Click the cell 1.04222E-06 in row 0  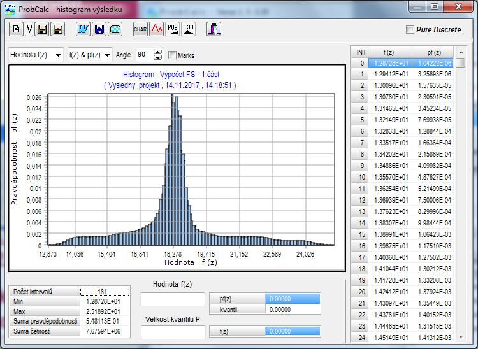click(433, 63)
